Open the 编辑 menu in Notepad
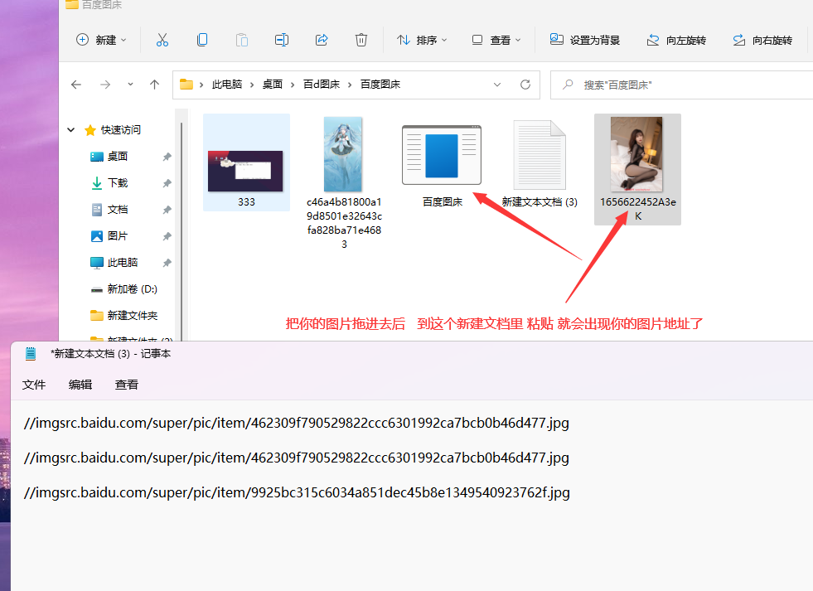Screen dimensions: 813x591 click(x=80, y=385)
